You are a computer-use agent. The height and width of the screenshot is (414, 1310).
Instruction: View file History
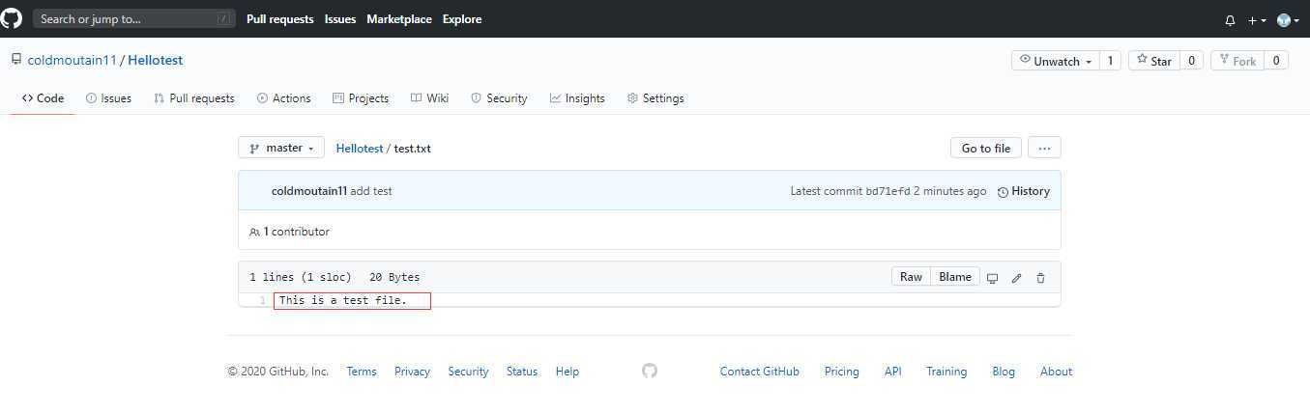coord(1024,191)
